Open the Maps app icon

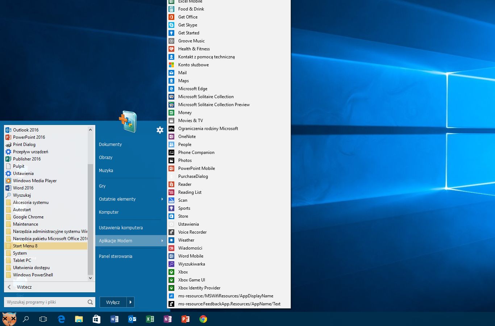point(171,81)
